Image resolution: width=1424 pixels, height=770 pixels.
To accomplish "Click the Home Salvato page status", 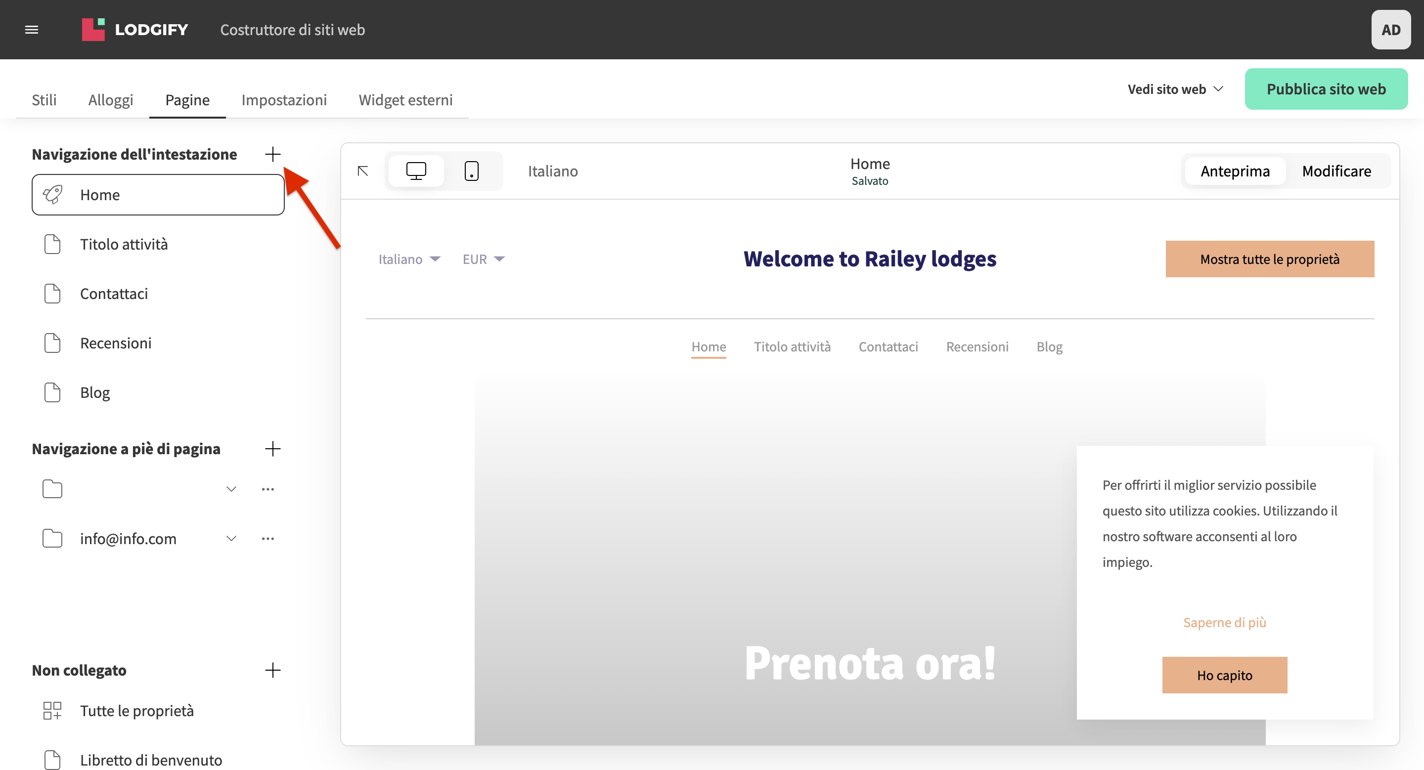I will pyautogui.click(x=870, y=171).
